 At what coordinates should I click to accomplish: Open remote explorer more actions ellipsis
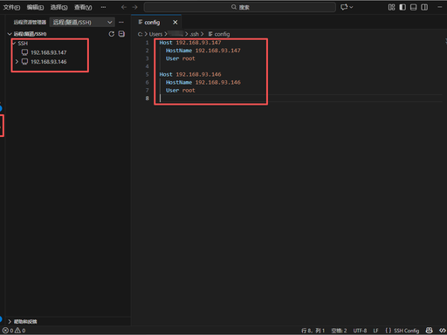(x=121, y=22)
